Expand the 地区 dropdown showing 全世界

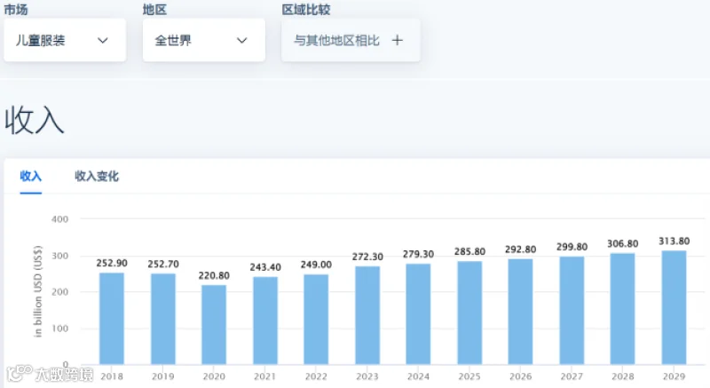204,40
